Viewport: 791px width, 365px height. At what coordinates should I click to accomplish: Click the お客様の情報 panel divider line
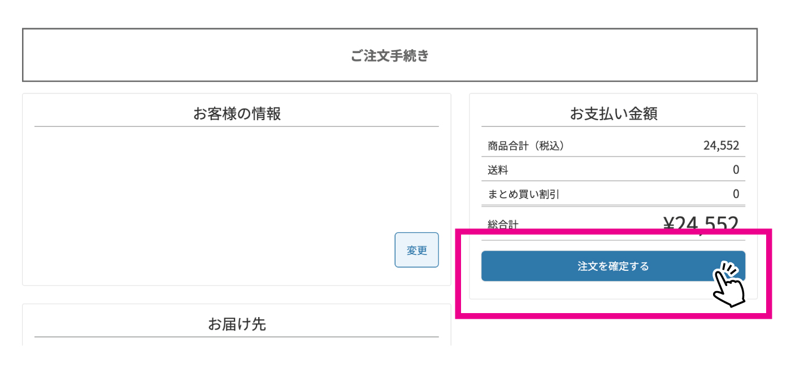pos(237,126)
